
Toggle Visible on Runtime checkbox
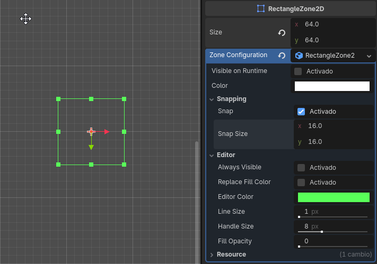pos(298,71)
